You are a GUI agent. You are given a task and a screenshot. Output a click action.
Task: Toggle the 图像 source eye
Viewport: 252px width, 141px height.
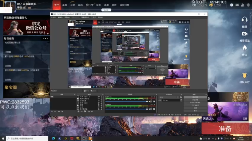pos(99,105)
